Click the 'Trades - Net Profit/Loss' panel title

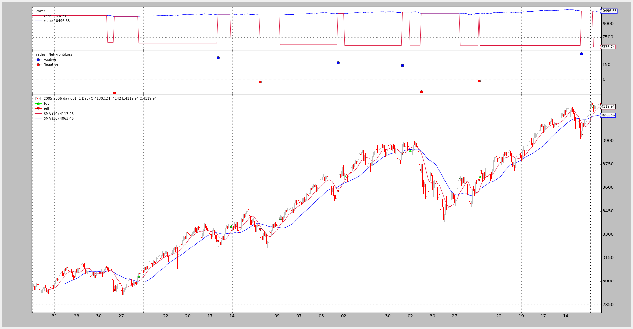pyautogui.click(x=53, y=55)
